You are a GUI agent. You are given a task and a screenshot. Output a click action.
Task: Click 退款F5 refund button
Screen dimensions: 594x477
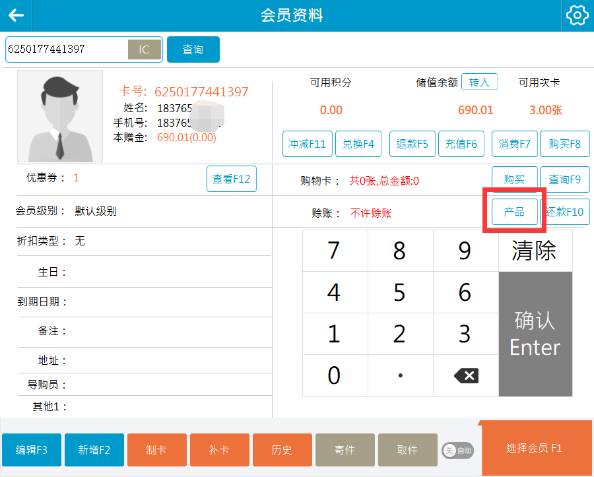[412, 144]
